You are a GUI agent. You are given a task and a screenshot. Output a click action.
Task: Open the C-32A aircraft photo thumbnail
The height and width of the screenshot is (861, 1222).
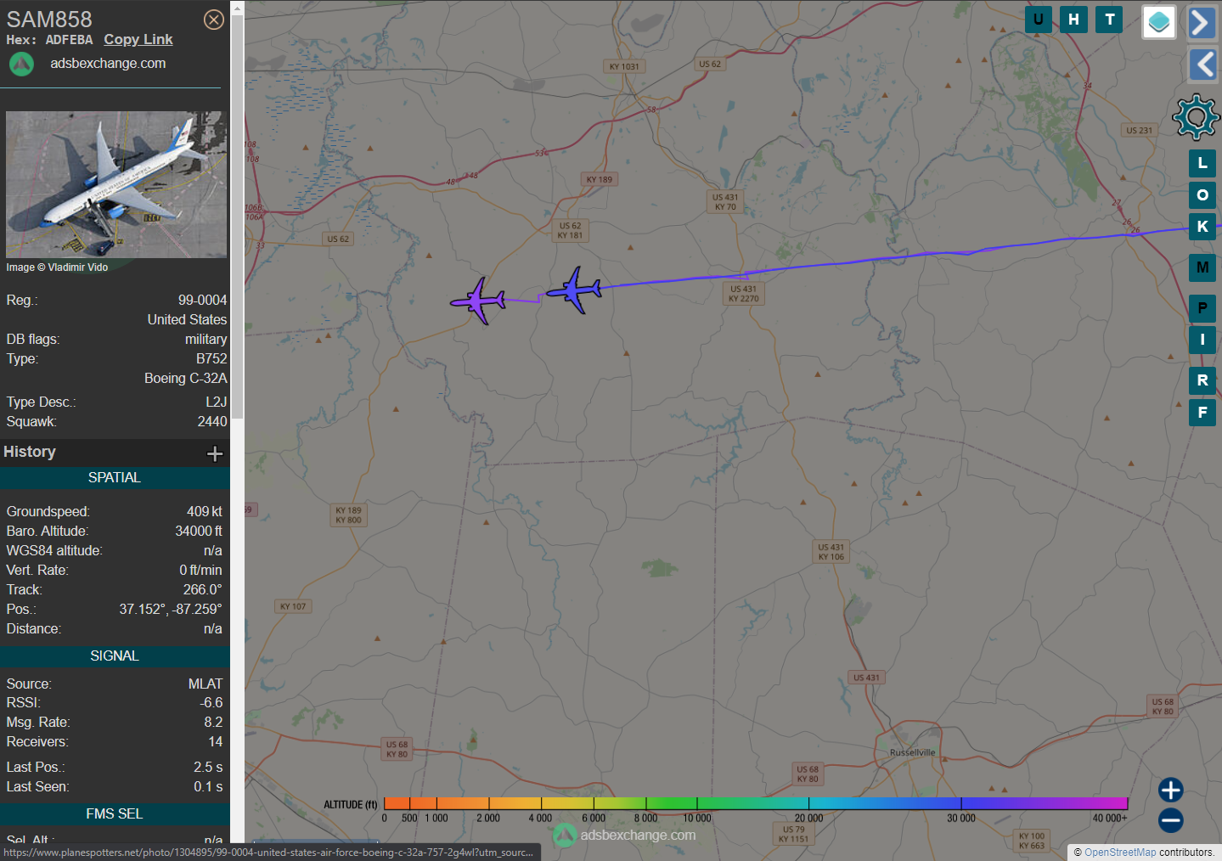[x=116, y=184]
